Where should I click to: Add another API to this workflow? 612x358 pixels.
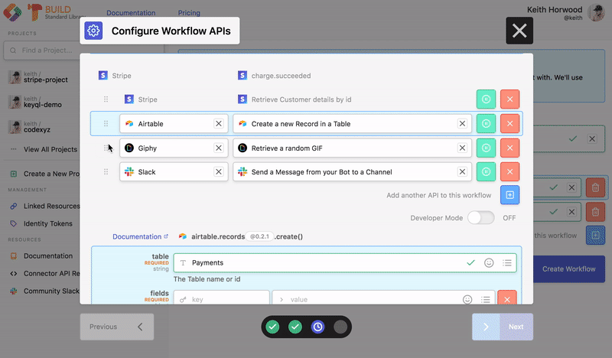[x=509, y=195]
